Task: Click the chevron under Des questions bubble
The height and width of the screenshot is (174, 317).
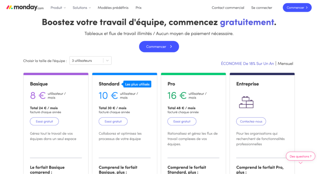Action: pos(301,163)
